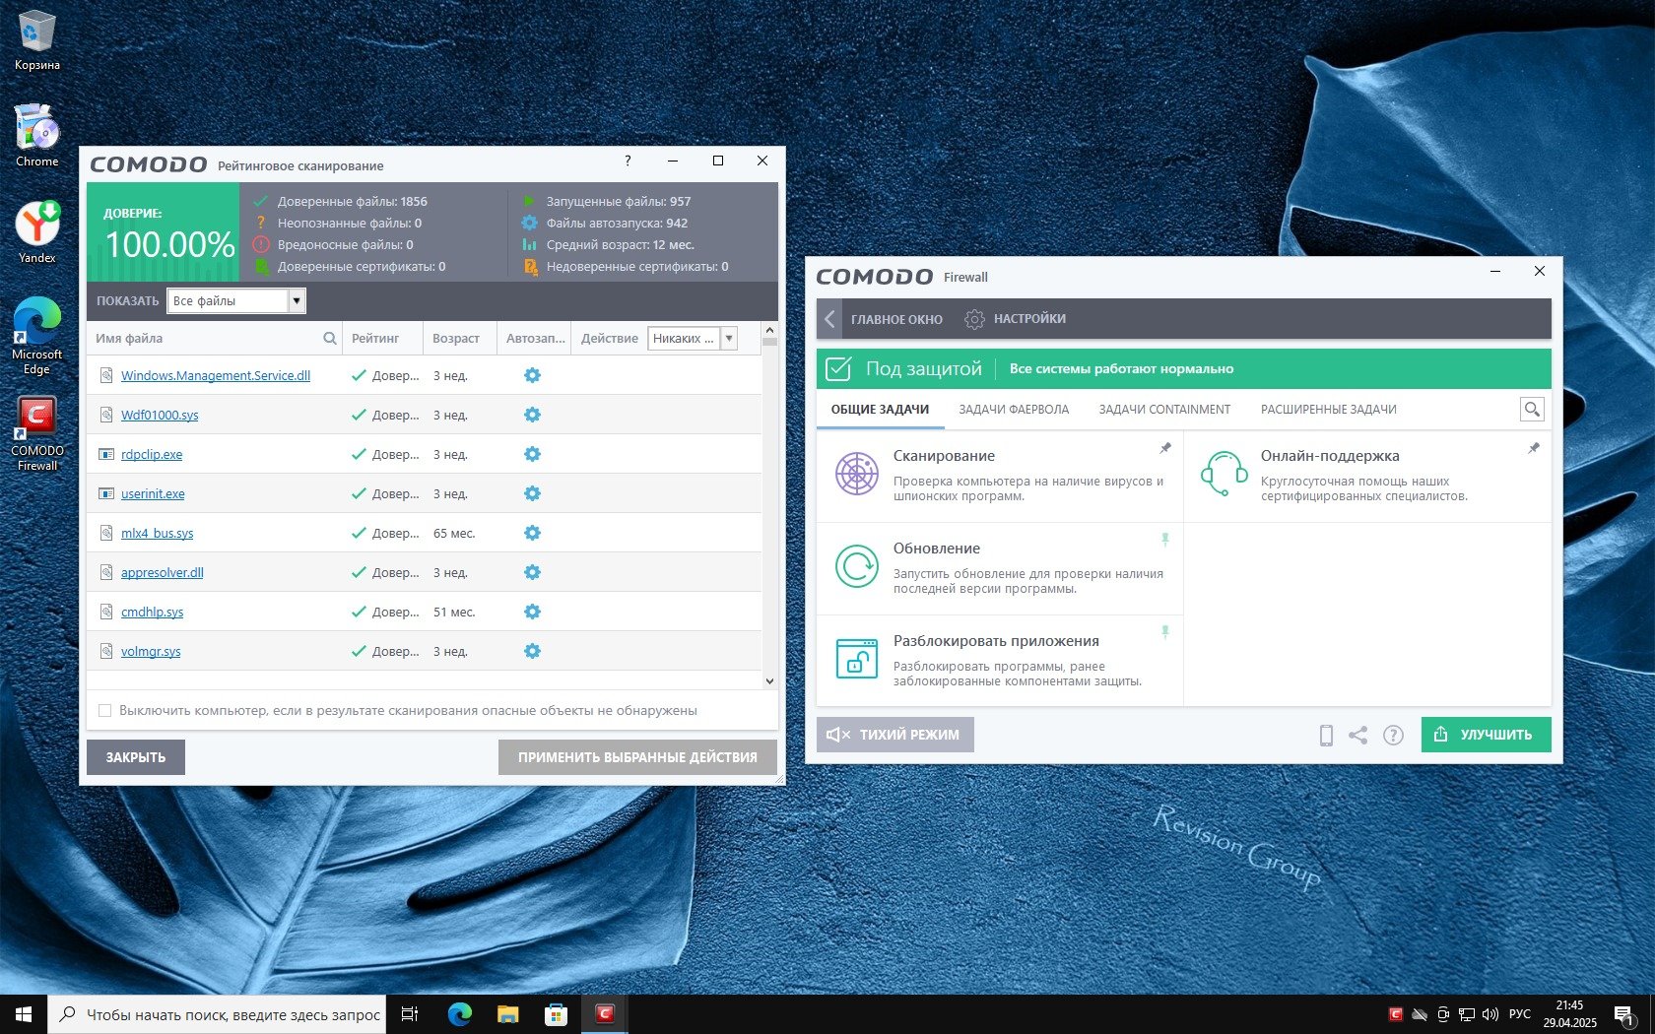Click the Windows taskbar search field
The width and height of the screenshot is (1655, 1034).
(x=232, y=1014)
